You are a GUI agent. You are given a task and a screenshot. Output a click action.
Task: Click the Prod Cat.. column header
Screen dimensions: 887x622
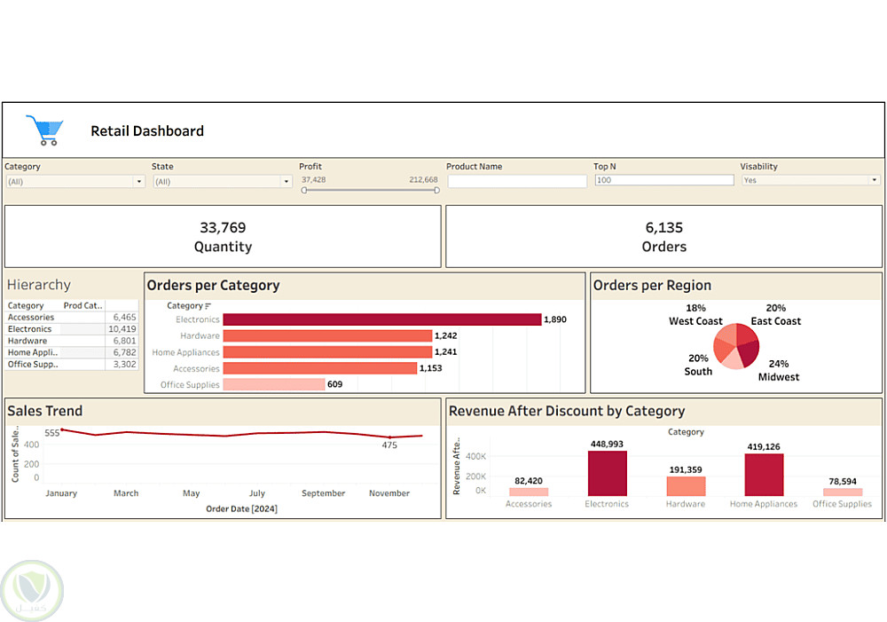(82, 305)
